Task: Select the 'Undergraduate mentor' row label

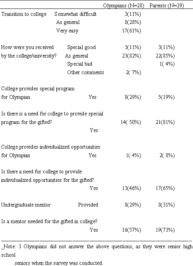Action: (26, 205)
